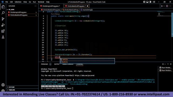173x97 pixels.
Task: Choose second while autocomplete suggestion
Action: pyautogui.click(x=87, y=62)
